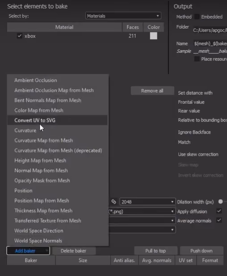Pick Convert UV to SVG
This screenshot has height=276, width=227.
(57, 120)
